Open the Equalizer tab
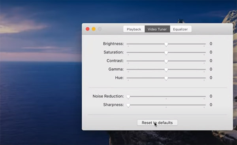Screen dimensions: 237x145 pos(181,29)
